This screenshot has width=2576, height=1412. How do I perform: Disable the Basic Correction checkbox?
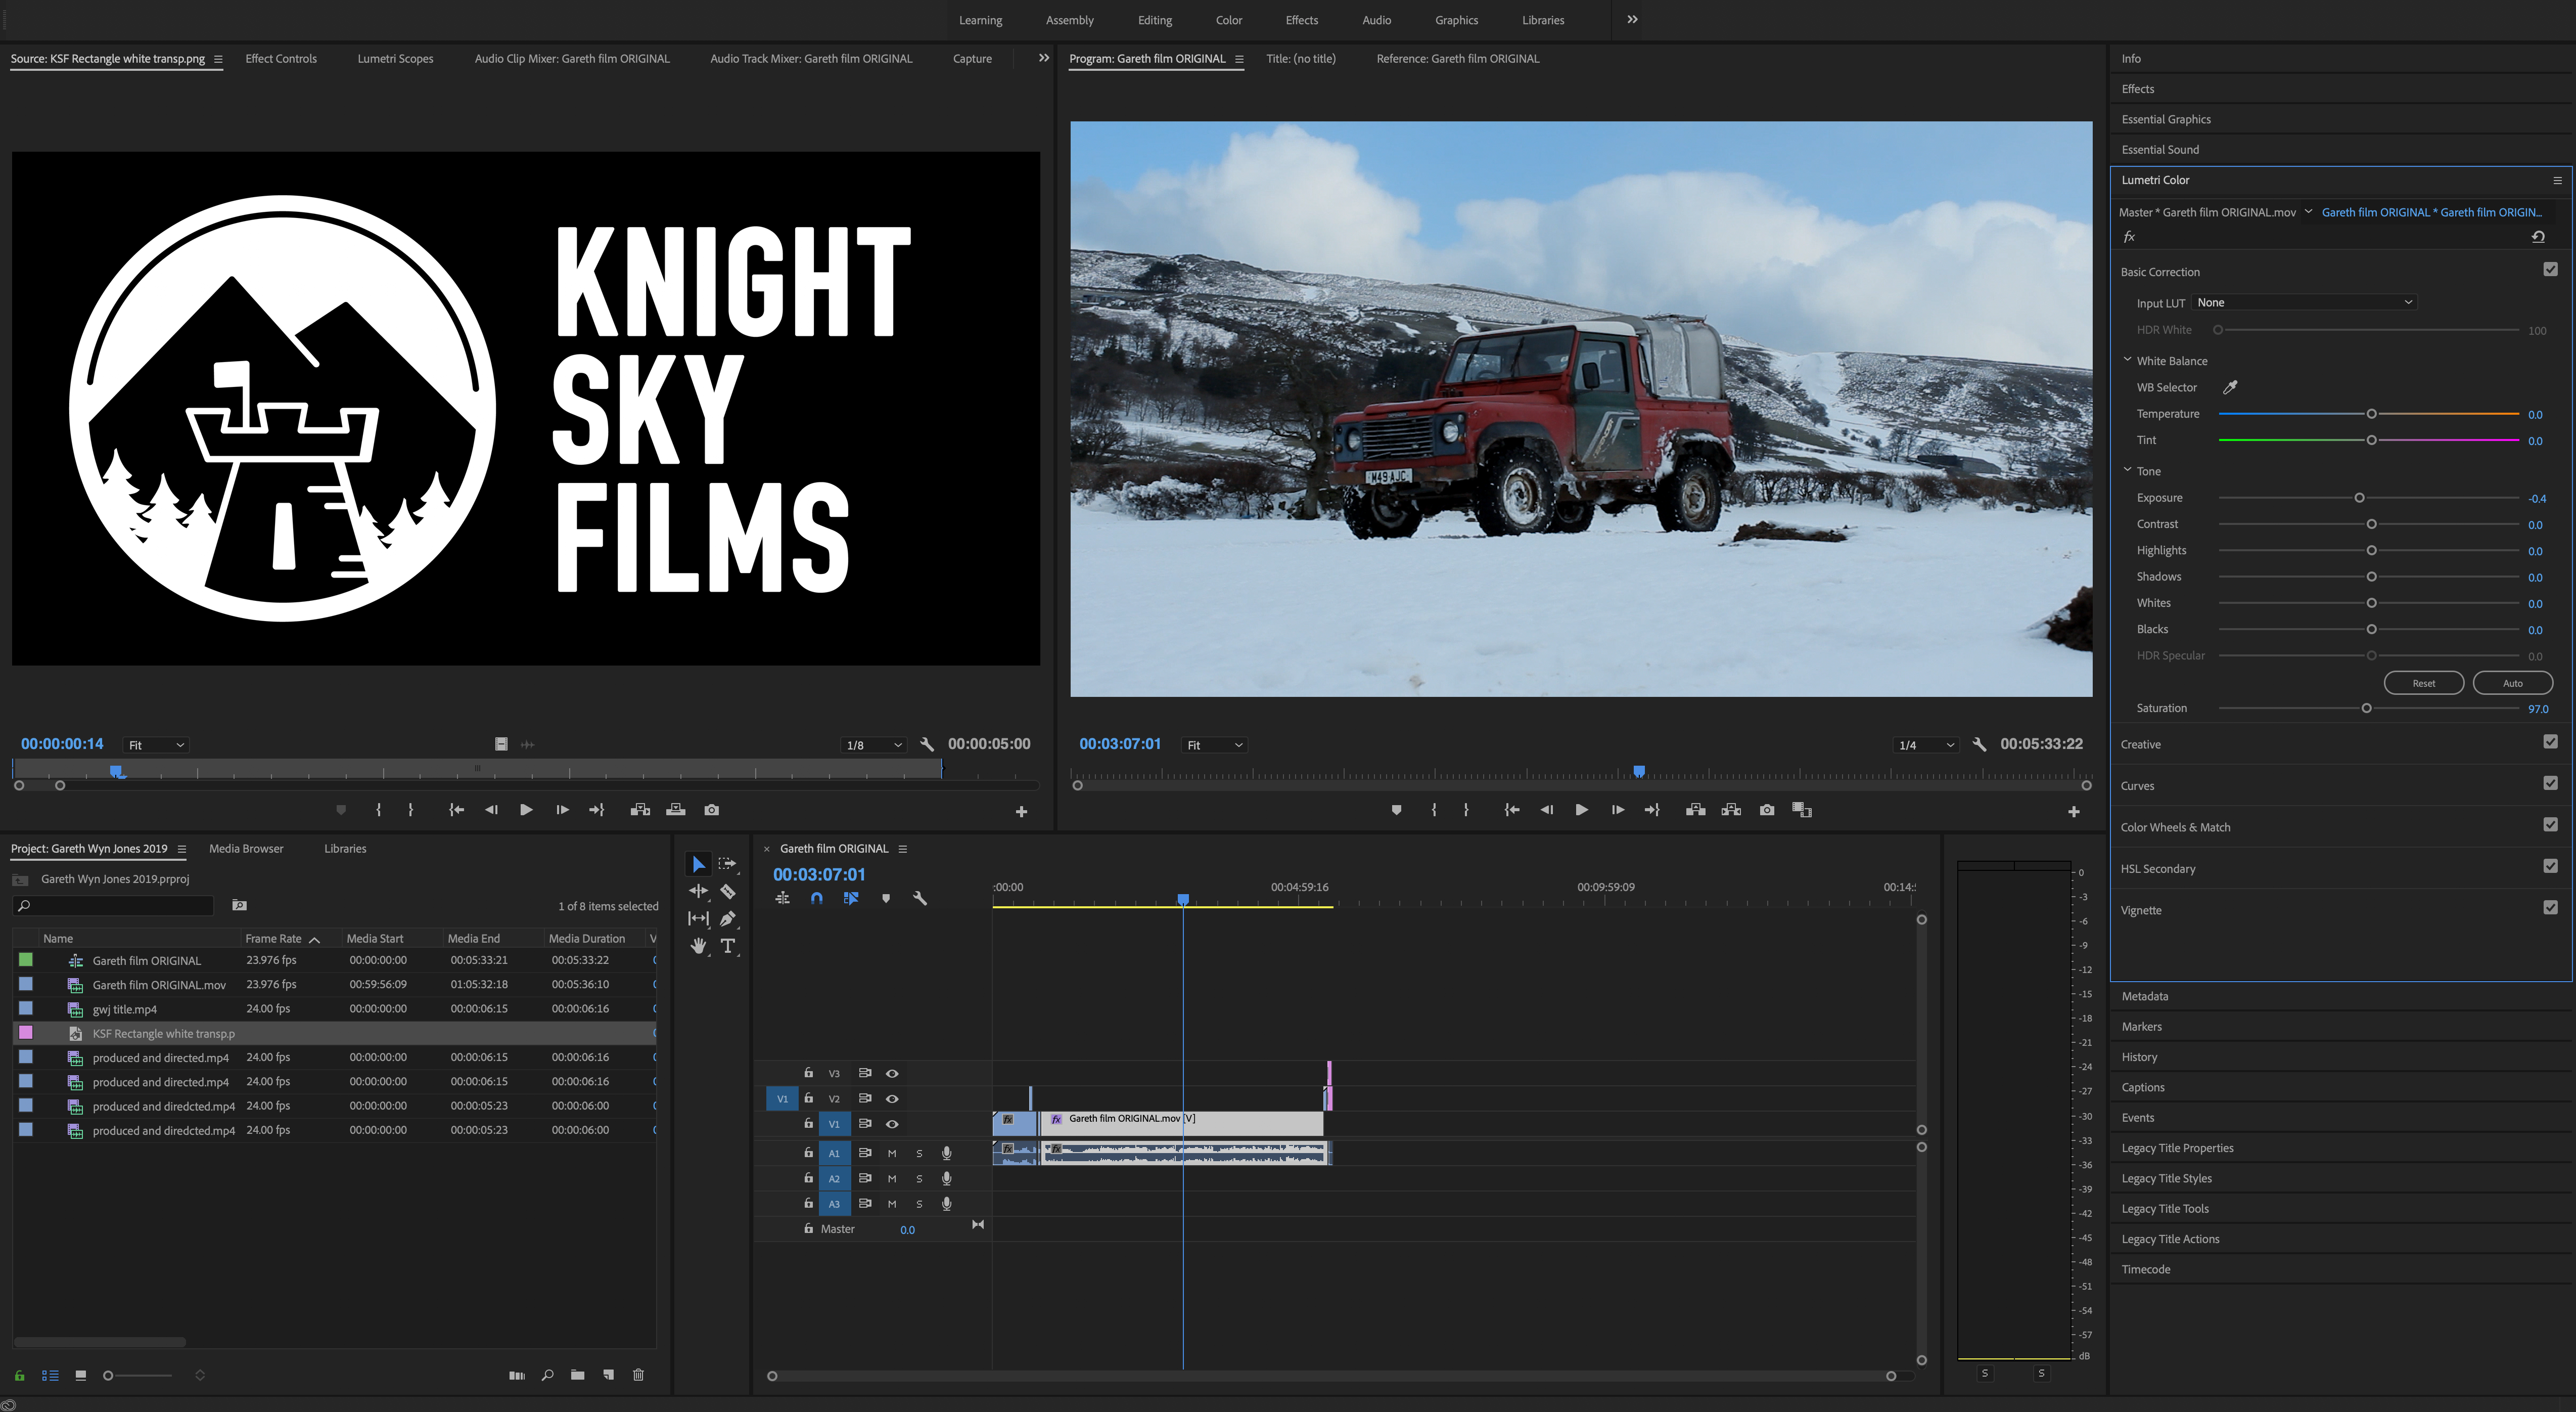coord(2550,269)
